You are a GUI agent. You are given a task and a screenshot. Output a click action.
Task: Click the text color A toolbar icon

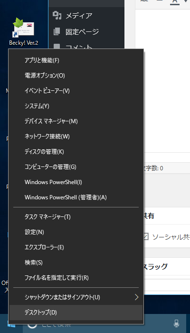pos(175,1)
